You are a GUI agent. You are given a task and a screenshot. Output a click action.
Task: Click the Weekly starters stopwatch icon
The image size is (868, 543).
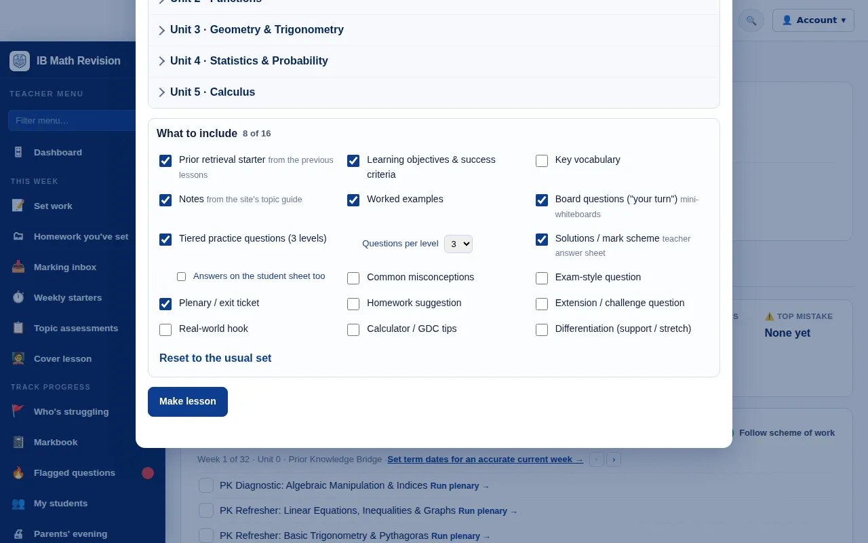pos(18,297)
